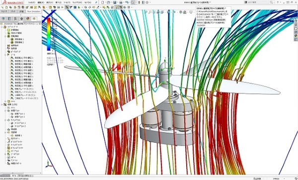Collapse the 回転領域 rotating region node
Screen dimensions: 298x180
(x=5, y=36)
